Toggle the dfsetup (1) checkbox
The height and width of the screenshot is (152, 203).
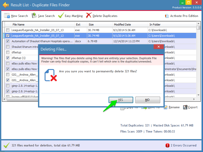(x=8, y=58)
